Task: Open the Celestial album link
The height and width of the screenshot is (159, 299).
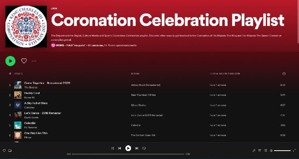Action: tap(136, 125)
